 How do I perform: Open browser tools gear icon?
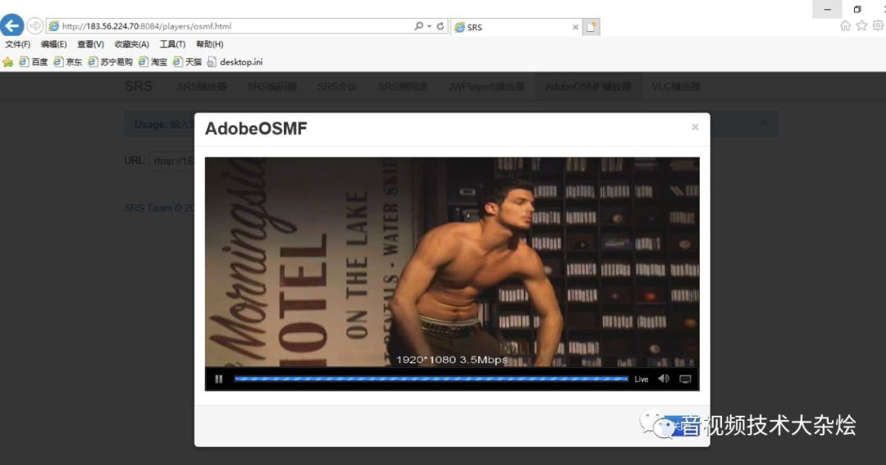877,25
